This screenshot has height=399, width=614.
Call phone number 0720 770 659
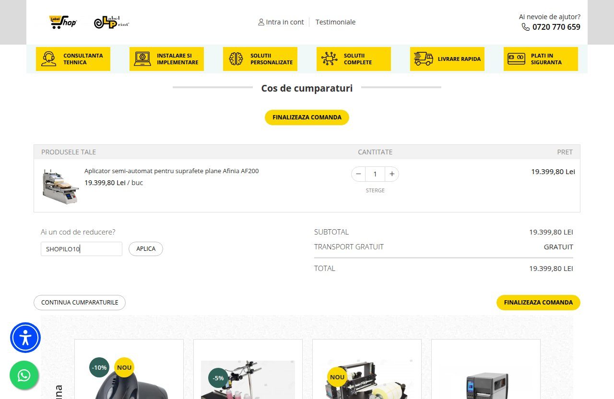[556, 27]
